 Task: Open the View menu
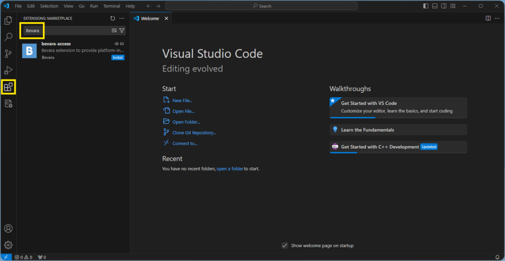69,6
